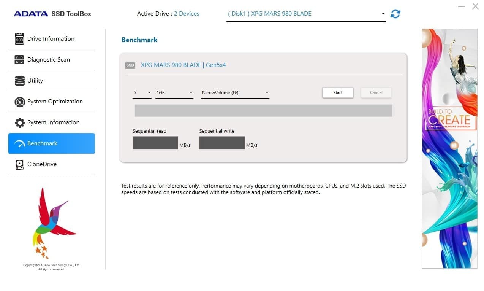Screen dimensions: 484x291
Task: Click the Sequential write label
Action: [217, 131]
